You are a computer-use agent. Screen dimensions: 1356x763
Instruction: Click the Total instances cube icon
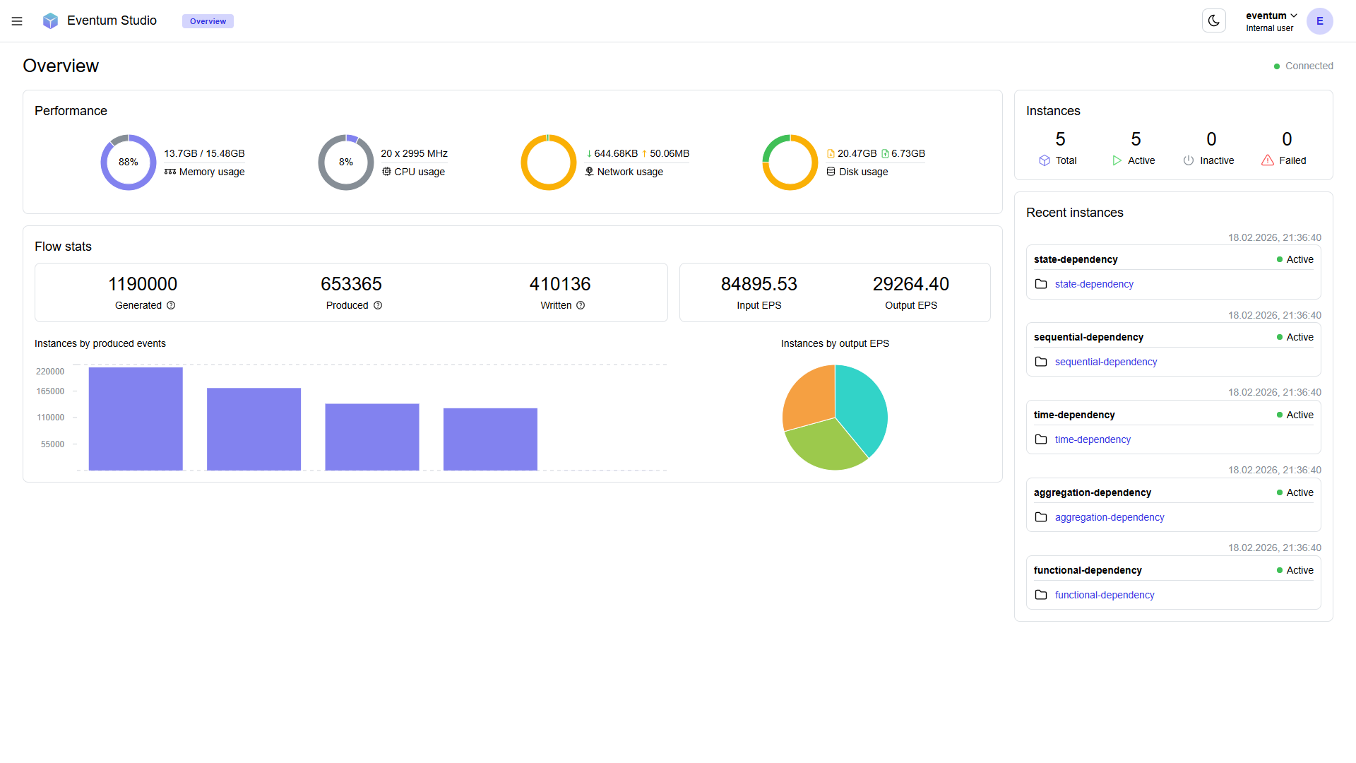[x=1045, y=160]
